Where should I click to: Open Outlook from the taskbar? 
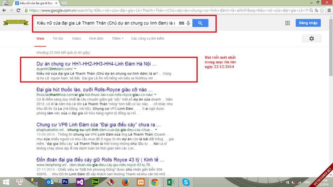pyautogui.click(x=50, y=182)
